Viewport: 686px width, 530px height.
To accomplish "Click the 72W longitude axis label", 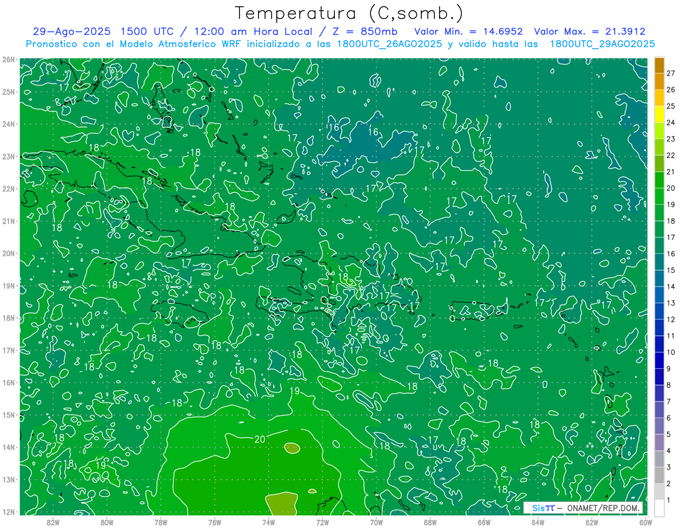I will [322, 522].
